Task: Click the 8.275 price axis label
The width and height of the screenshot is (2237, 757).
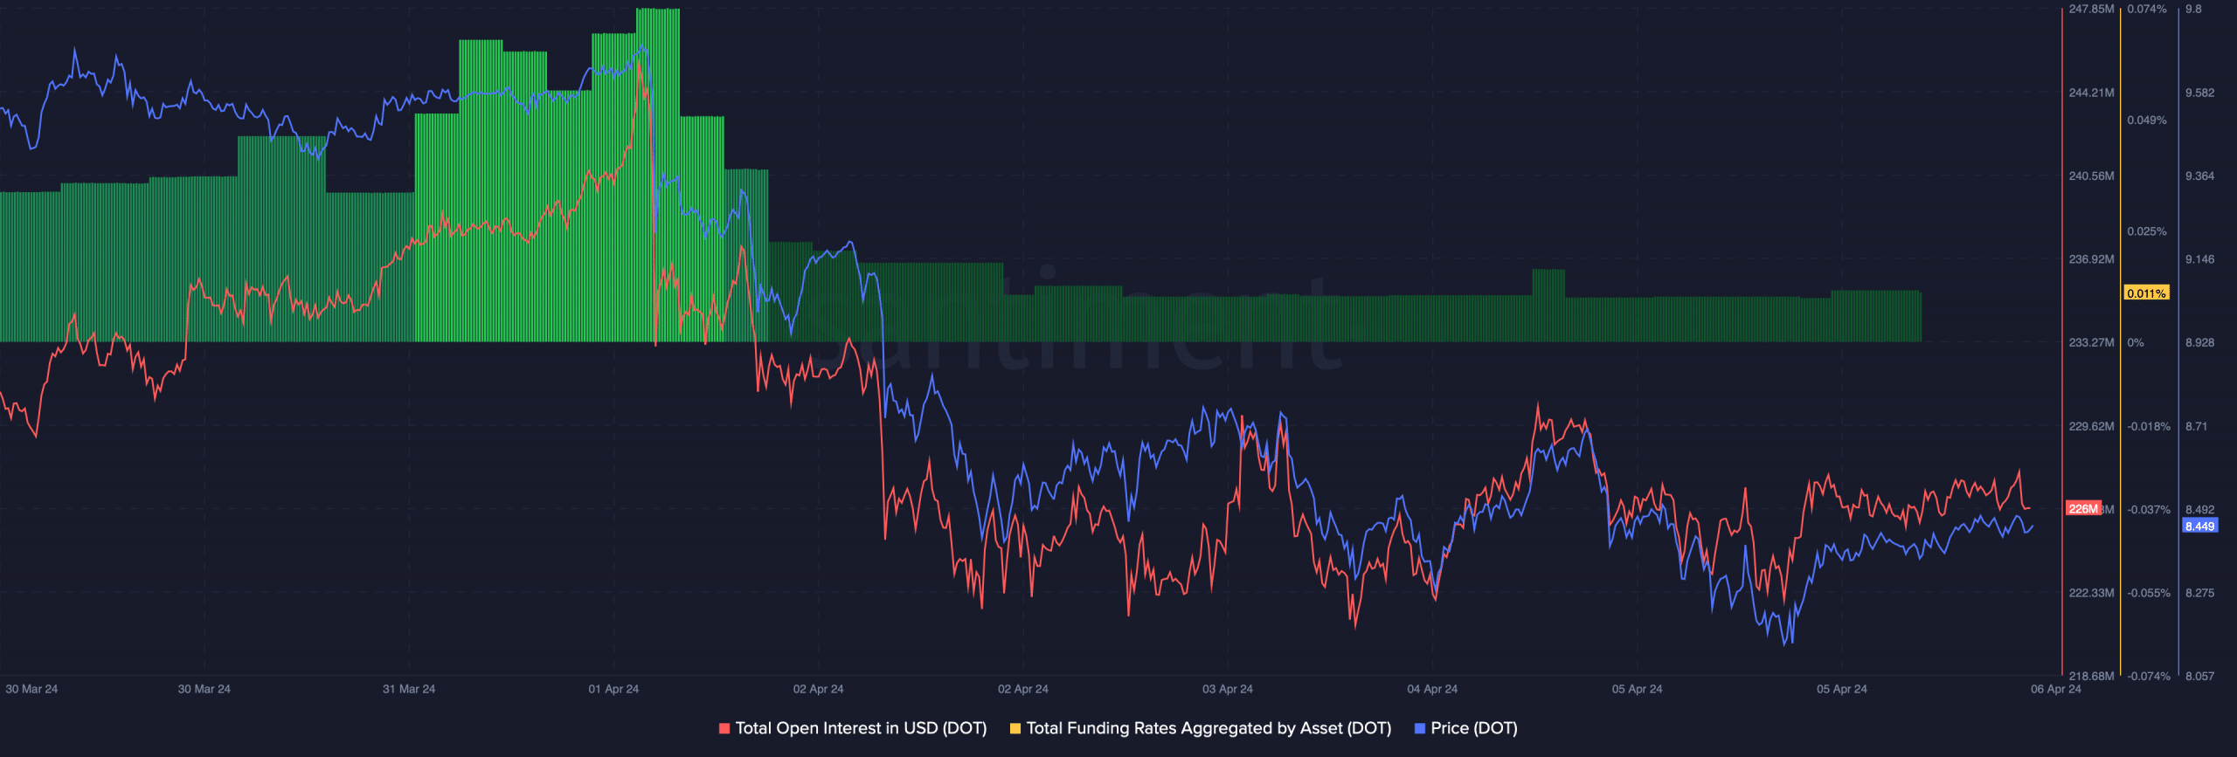Action: click(x=2199, y=593)
